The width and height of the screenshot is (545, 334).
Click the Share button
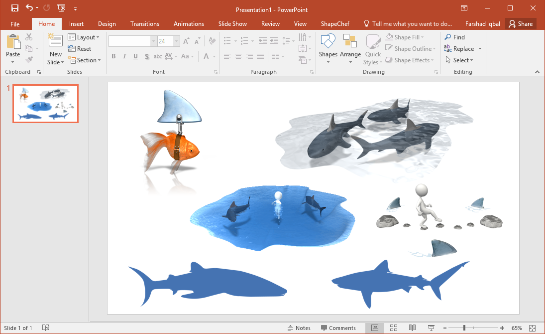click(521, 24)
